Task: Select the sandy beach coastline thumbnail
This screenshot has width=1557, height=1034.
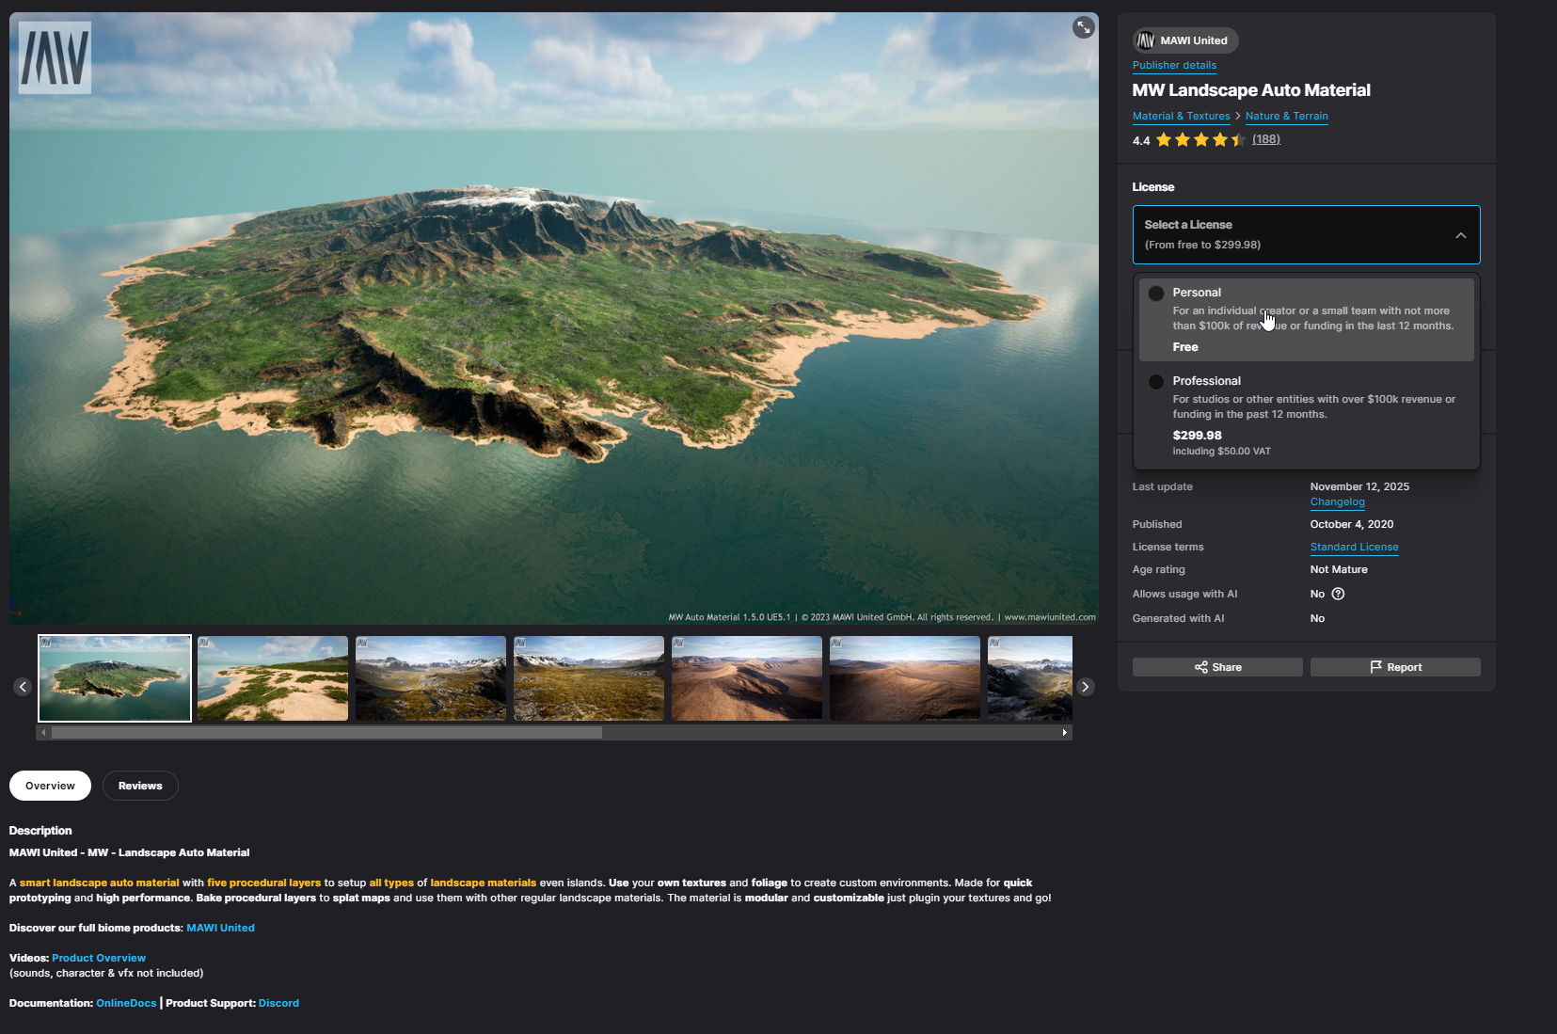Action: point(273,678)
